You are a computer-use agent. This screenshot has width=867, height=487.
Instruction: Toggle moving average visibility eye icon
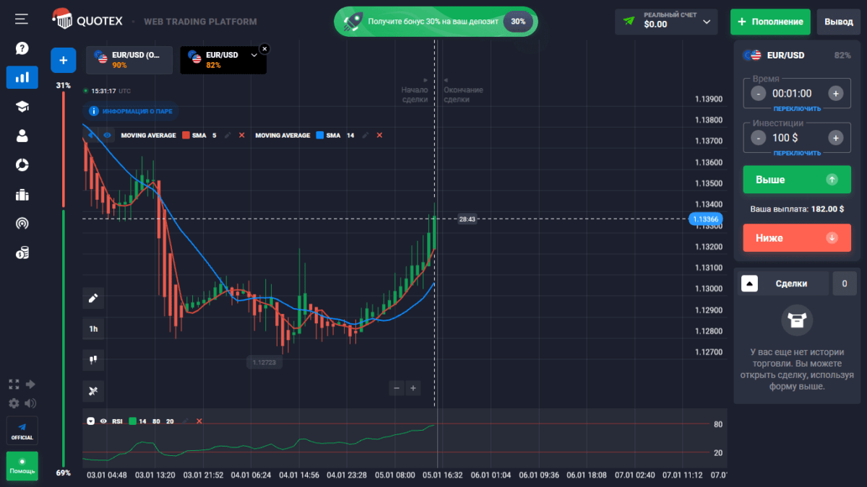click(107, 135)
